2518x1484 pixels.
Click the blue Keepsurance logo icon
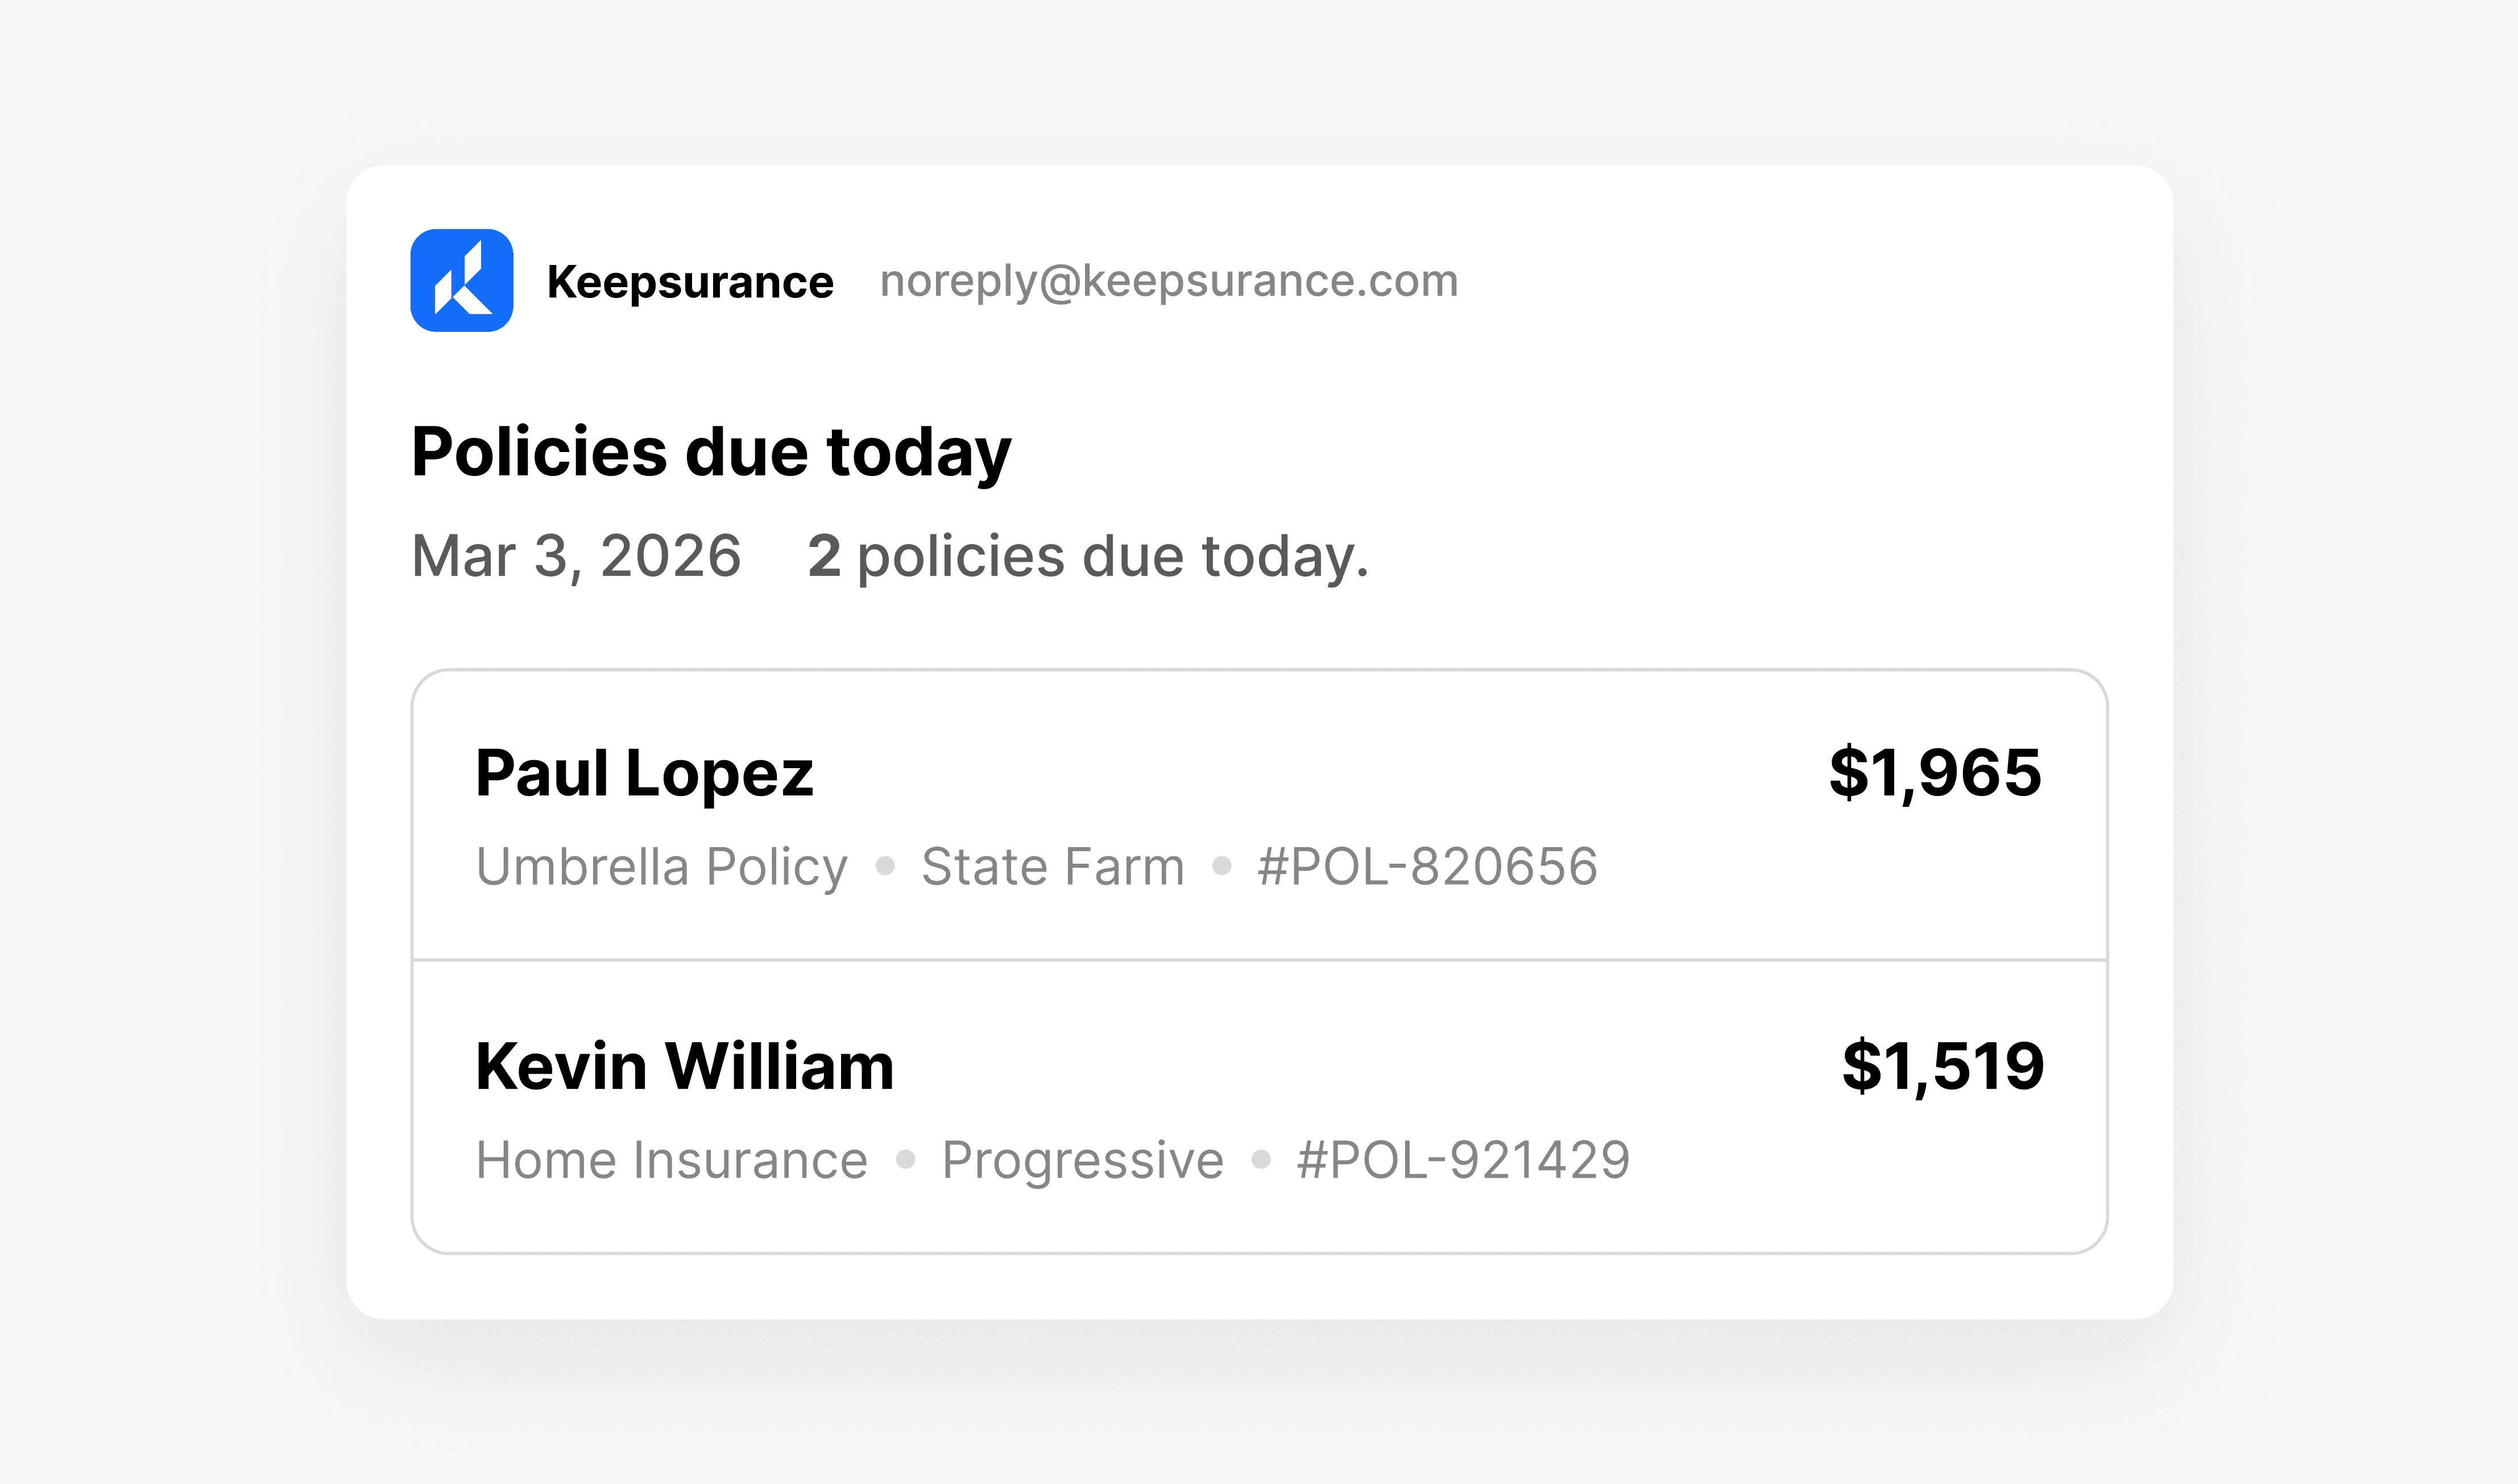pos(461,280)
